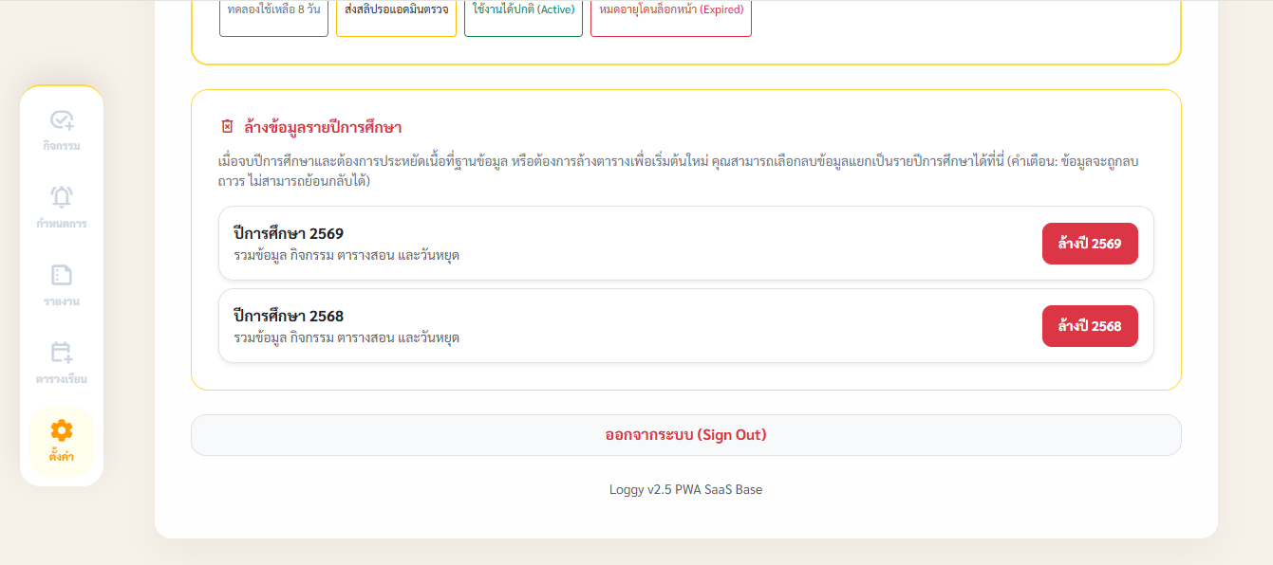
Task: Click the permanent-deletion warning paragraph
Action: click(678, 171)
